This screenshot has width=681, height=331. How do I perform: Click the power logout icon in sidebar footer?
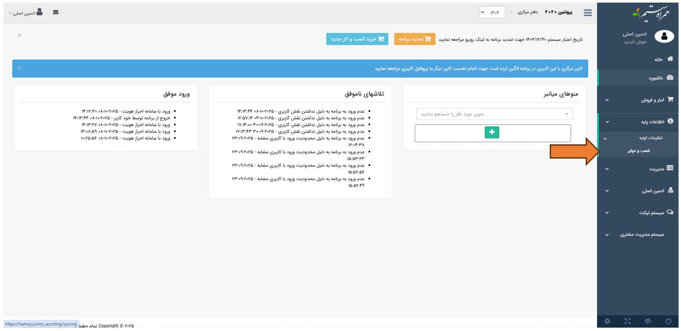tap(668, 321)
